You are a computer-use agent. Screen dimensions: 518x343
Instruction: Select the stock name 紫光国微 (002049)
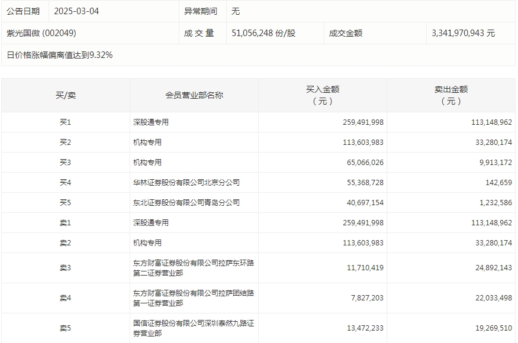tap(41, 33)
